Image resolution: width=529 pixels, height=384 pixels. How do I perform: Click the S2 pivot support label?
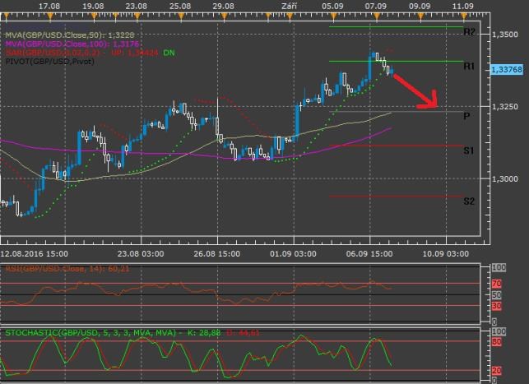tap(468, 201)
